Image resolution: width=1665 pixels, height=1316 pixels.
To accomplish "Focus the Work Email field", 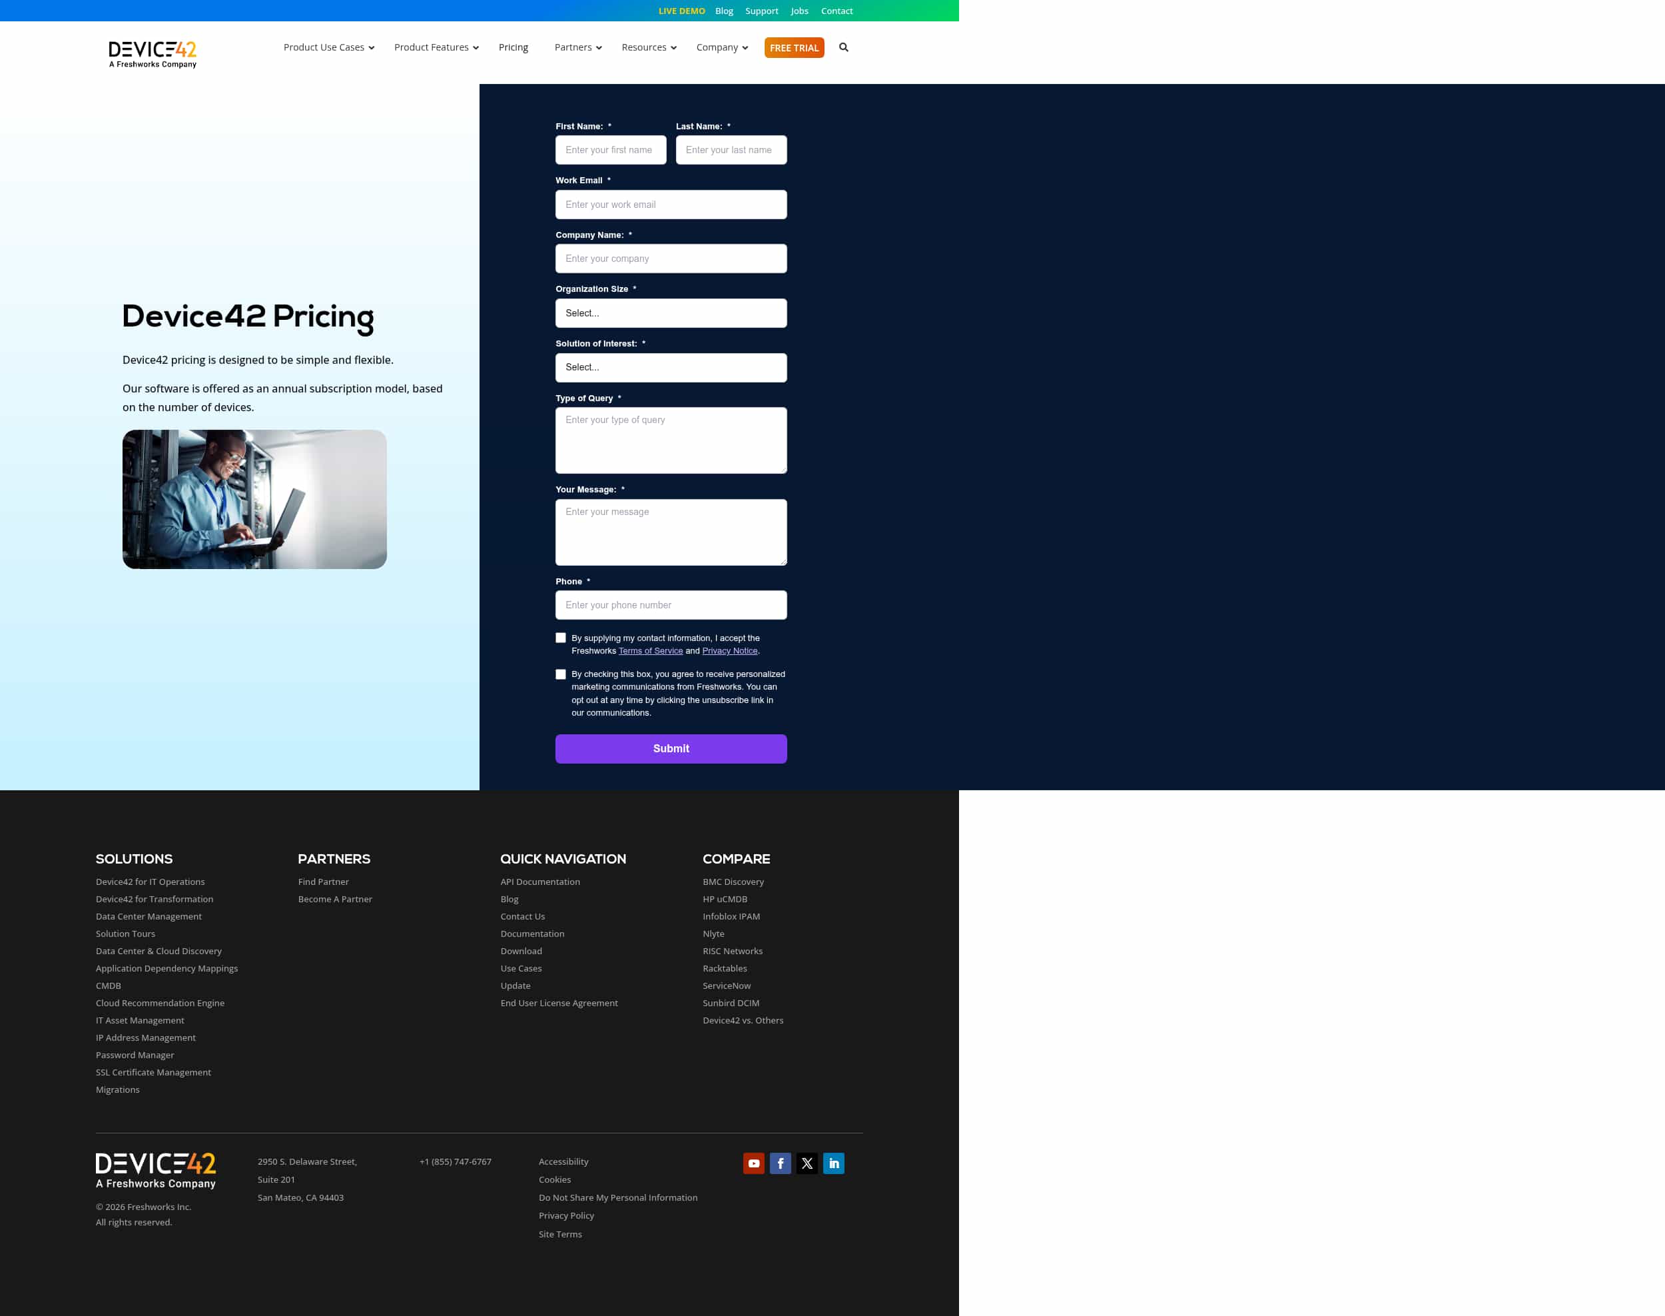I will coord(671,204).
